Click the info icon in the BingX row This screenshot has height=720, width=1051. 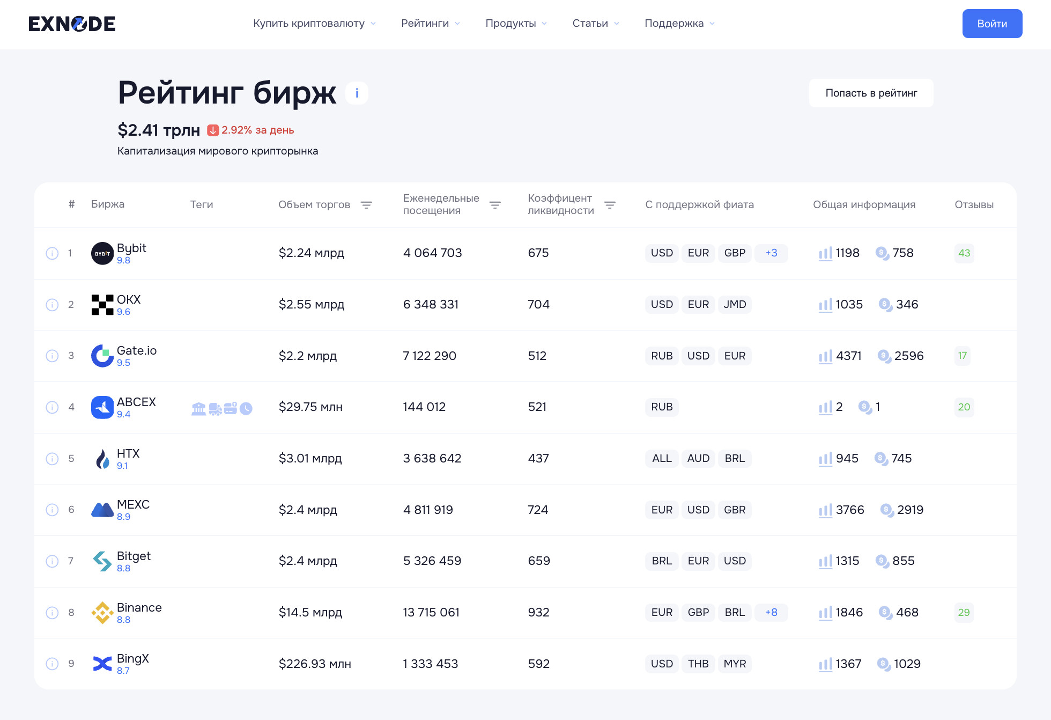pos(52,664)
